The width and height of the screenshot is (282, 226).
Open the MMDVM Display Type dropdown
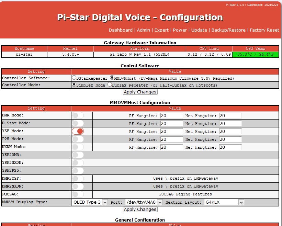[90, 202]
